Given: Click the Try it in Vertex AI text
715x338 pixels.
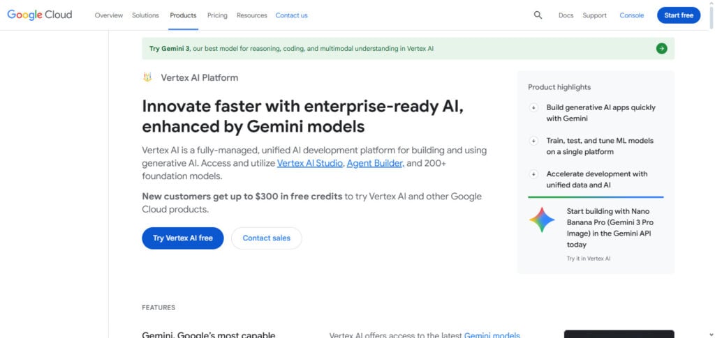Looking at the screenshot, I should pyautogui.click(x=588, y=259).
